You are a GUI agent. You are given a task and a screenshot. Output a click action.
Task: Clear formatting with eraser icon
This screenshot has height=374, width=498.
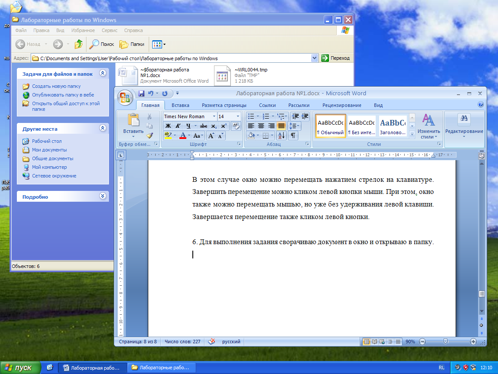pyautogui.click(x=236, y=126)
